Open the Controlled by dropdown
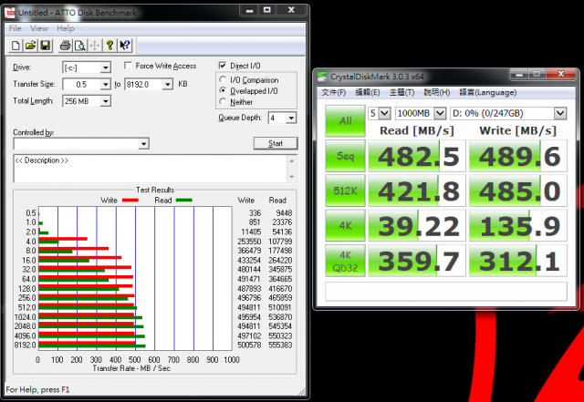The width and height of the screenshot is (584, 402). point(143,144)
